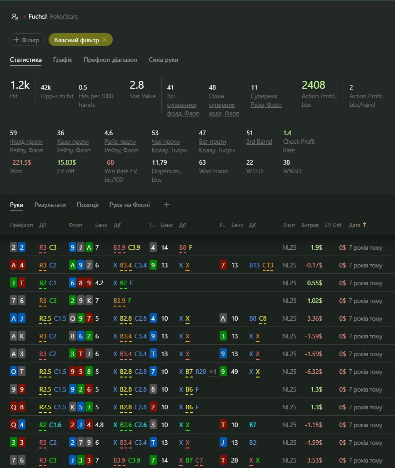Image resolution: width=395 pixels, height=468 pixels.
Task: Click the 9 5 8 flop cards
Action: (x=80, y=371)
